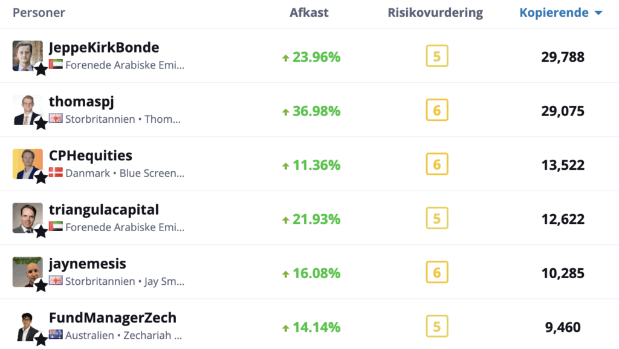
Task: Select the risk rating 6 for CPHequities
Action: pos(436,164)
